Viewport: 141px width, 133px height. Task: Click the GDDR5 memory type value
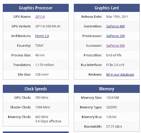pyautogui.click(x=111, y=107)
